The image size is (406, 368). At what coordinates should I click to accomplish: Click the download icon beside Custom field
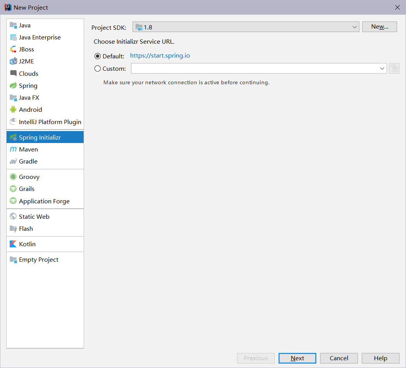(394, 68)
